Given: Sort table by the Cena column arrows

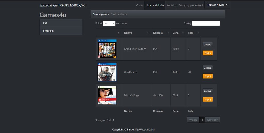Looking at the screenshot, I should pyautogui.click(x=183, y=32).
